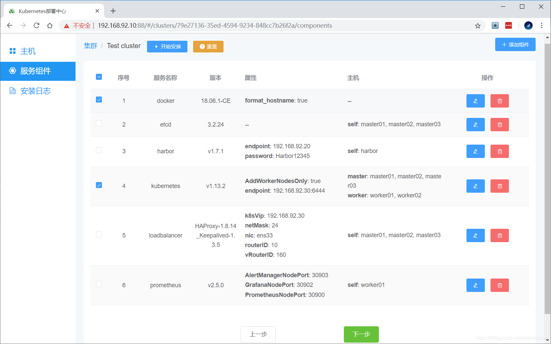Image resolution: width=551 pixels, height=344 pixels.
Task: Edit the etcd component
Action: [x=475, y=125]
